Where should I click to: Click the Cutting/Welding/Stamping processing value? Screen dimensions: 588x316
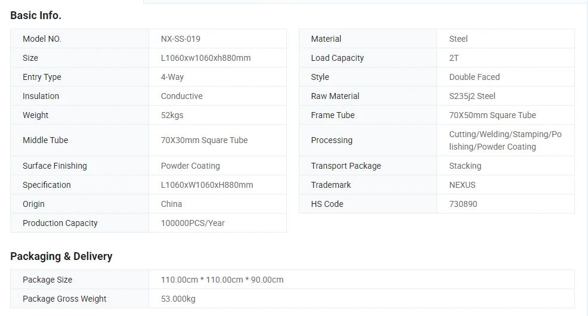click(x=505, y=141)
